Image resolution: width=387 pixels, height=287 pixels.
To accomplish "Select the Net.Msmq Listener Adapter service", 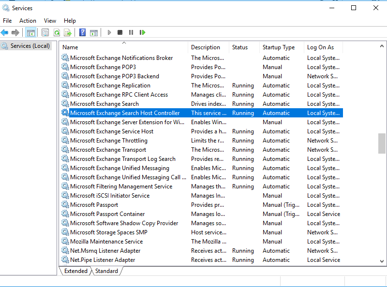I will [x=105, y=250].
